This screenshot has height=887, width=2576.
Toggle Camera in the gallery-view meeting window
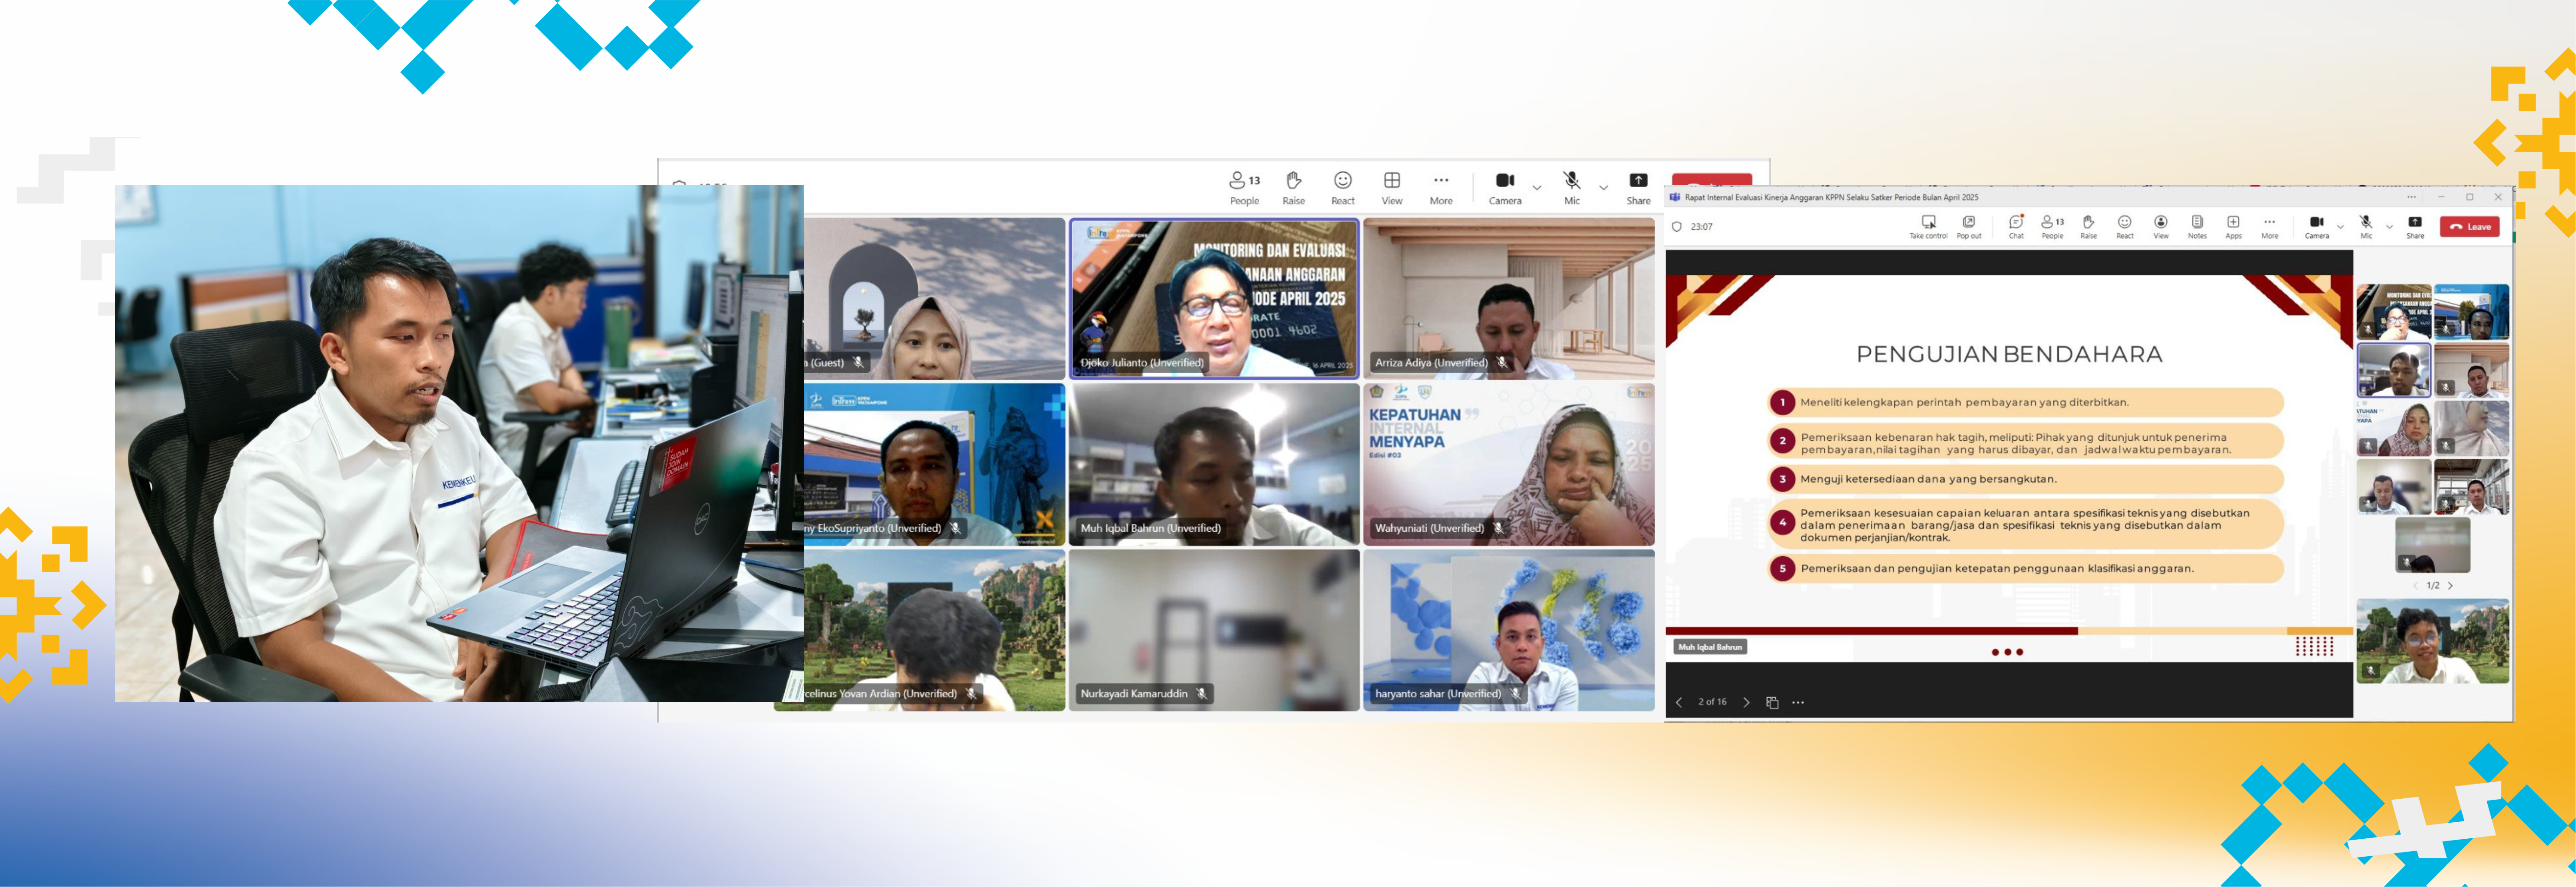point(1504,188)
